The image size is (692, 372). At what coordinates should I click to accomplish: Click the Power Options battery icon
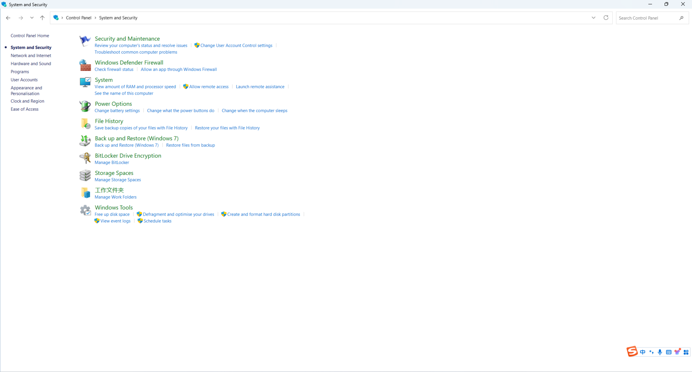pos(85,107)
